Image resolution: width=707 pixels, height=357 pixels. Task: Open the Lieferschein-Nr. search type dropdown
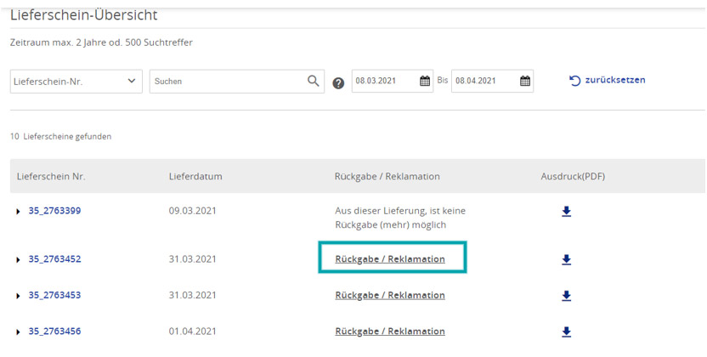click(x=76, y=82)
